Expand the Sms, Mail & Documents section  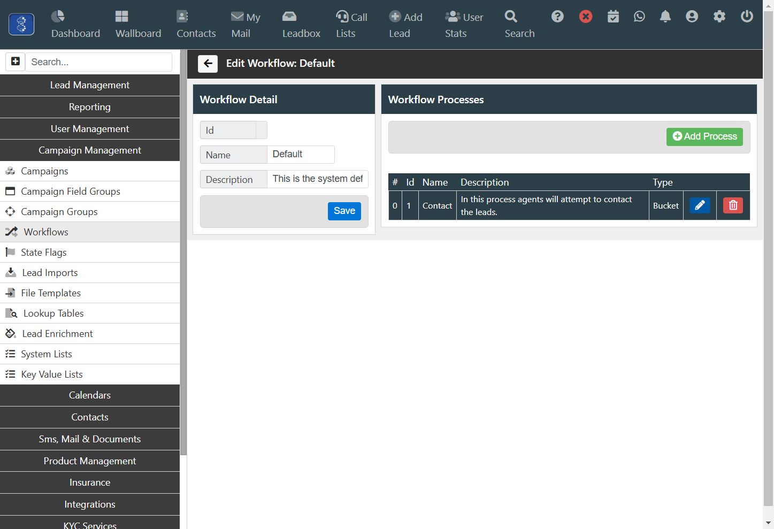coord(90,439)
